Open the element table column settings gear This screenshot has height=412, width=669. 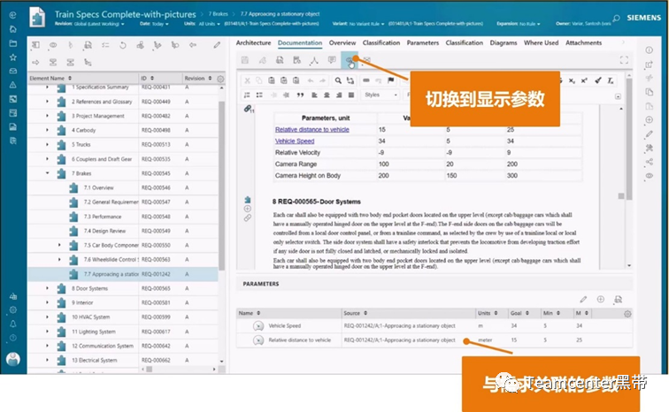point(220,79)
